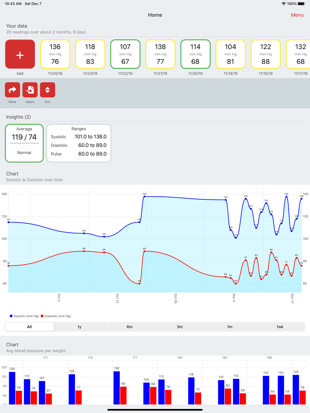The image size is (310, 413).
Task: Switch chart range to 6m
Action: pos(130,327)
